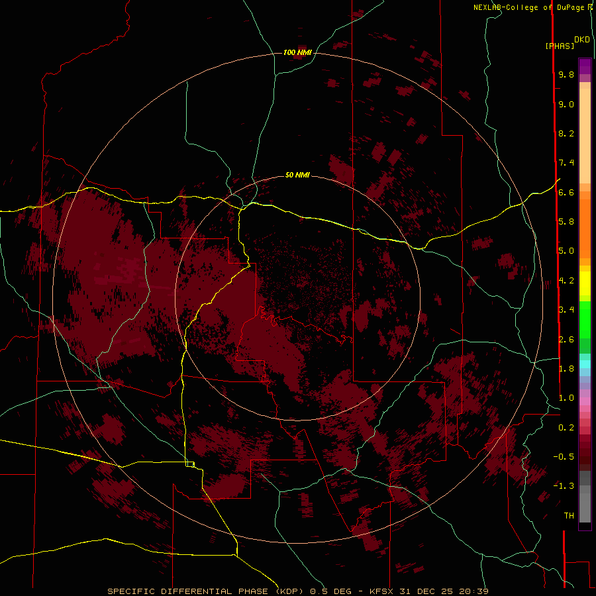Select the 3.4 legend value
The height and width of the screenshot is (596, 596).
tap(566, 310)
